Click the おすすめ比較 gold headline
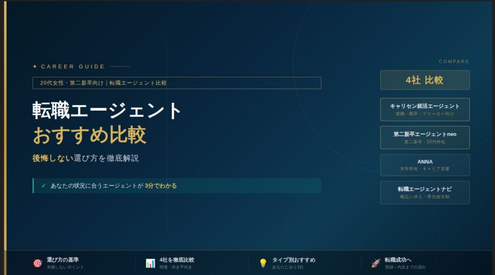This screenshot has height=275, width=495. point(89,135)
